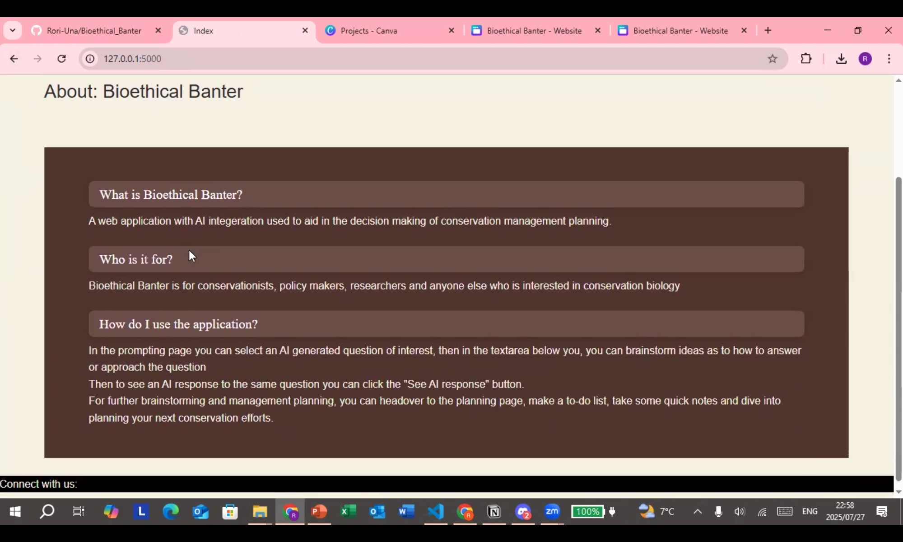
Task: Bookmark this page with star icon
Action: click(773, 59)
